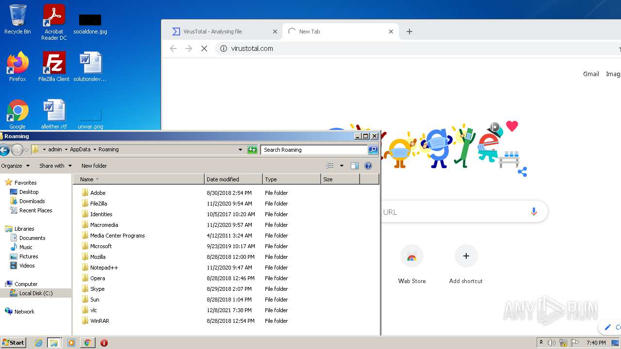Click Explorer back navigation arrow

pyautogui.click(x=4, y=150)
